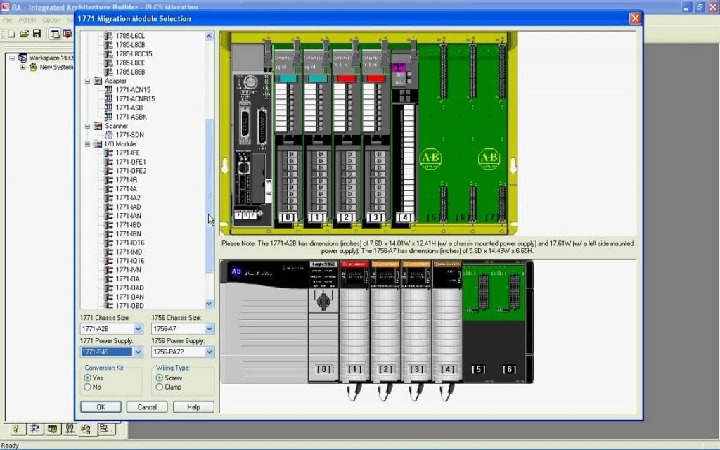The image size is (720, 450).
Task: Expand the New System node
Action: point(22,67)
